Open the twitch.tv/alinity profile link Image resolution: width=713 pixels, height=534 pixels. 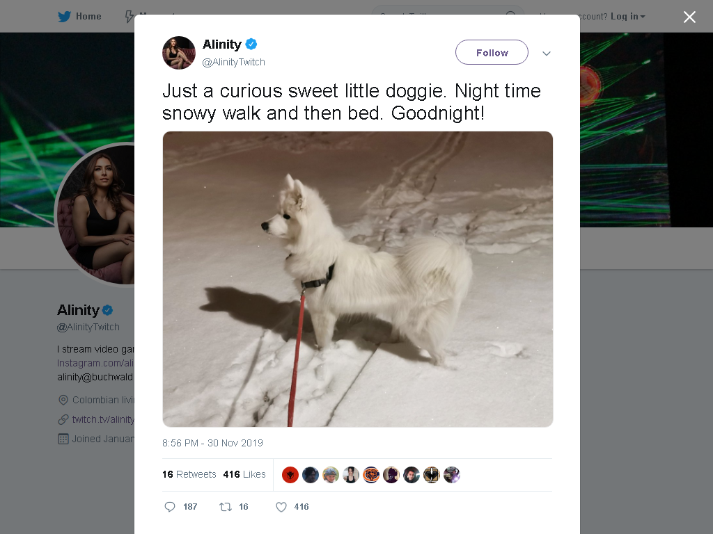coord(103,419)
